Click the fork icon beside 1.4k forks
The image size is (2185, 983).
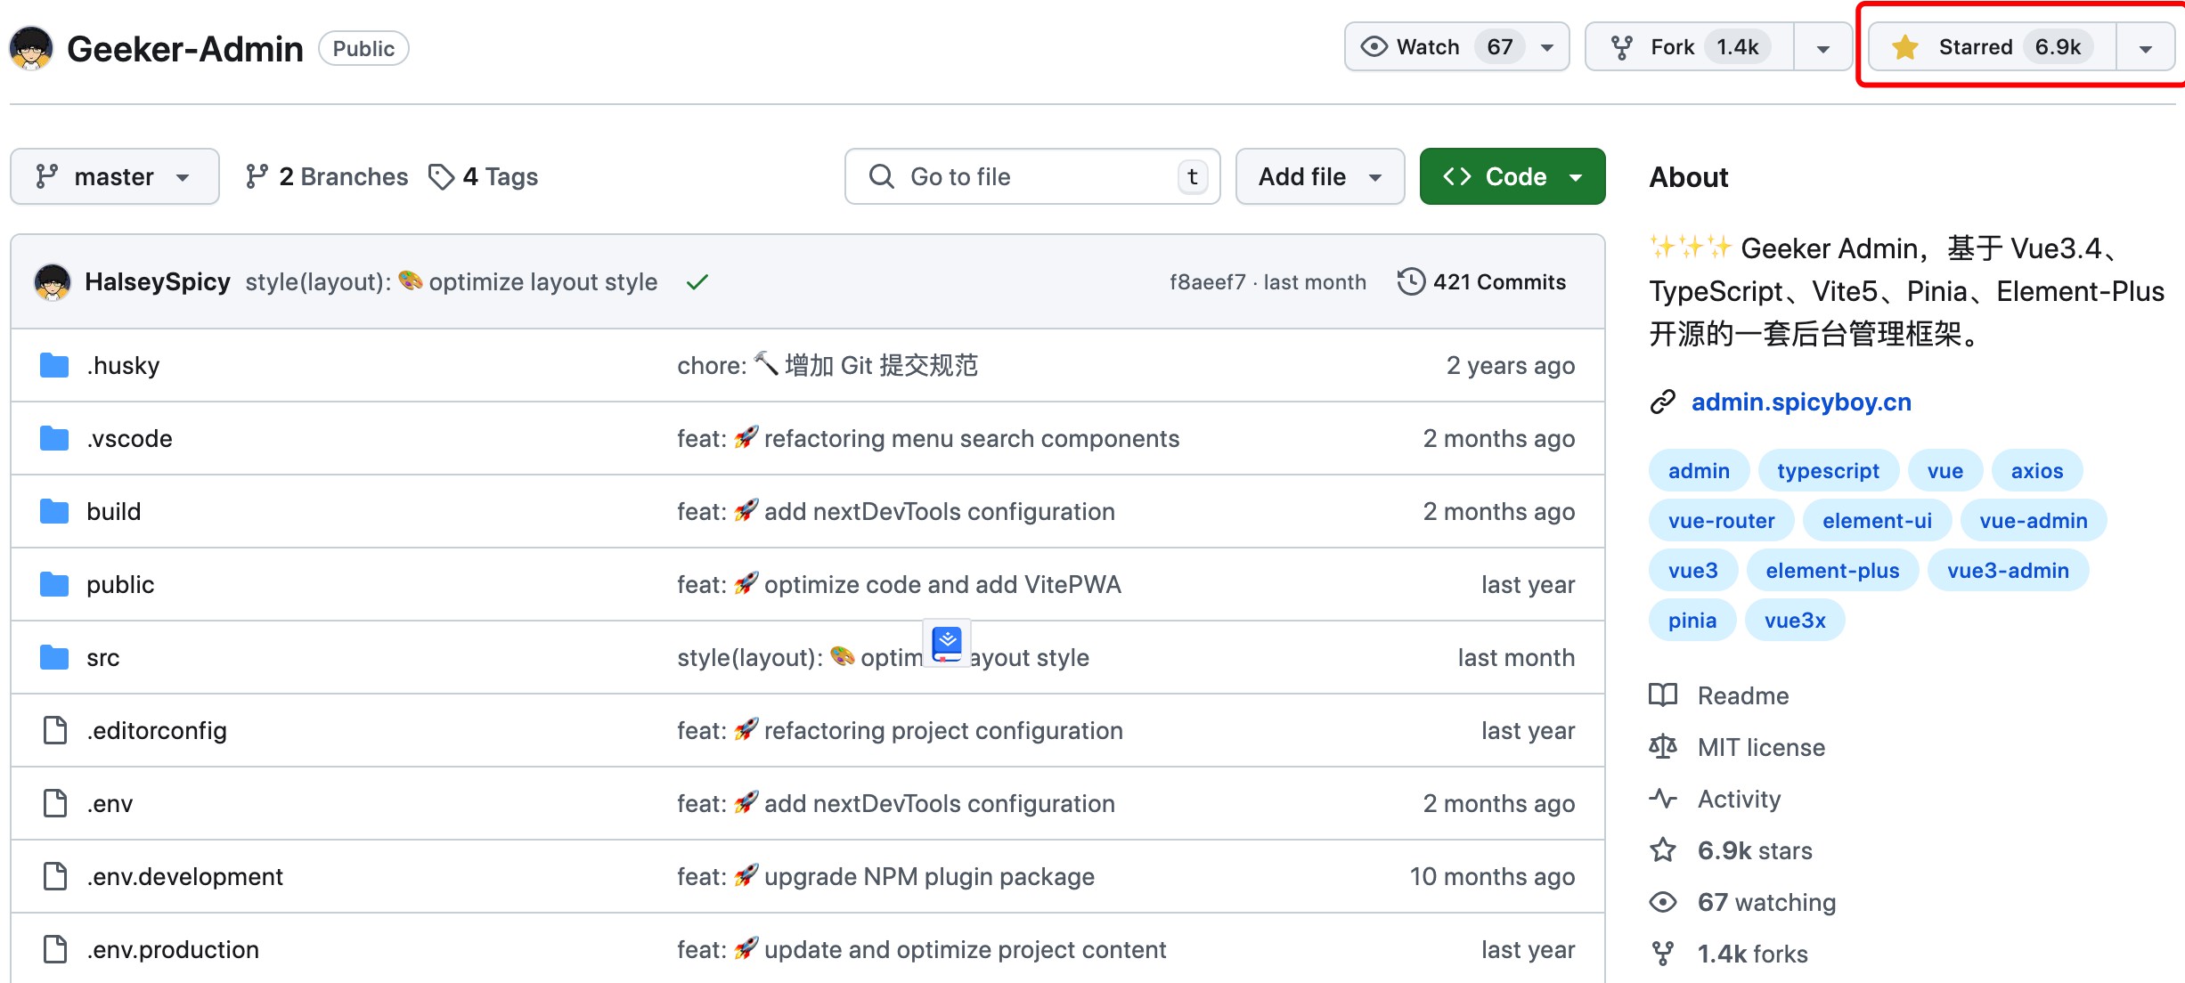pos(1662,954)
